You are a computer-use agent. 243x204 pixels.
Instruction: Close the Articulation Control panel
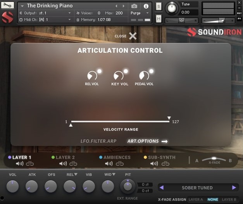tap(133, 36)
